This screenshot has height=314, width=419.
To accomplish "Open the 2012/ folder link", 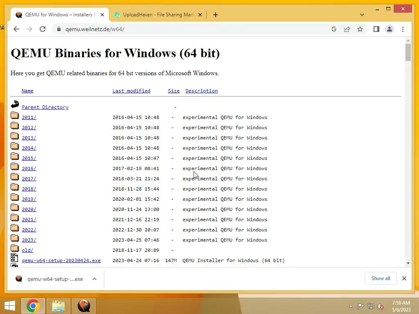I will (x=29, y=128).
